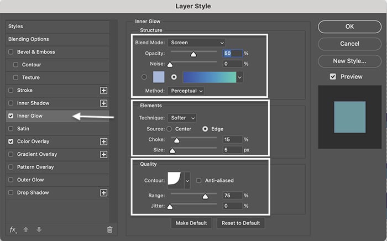Enable the Outer Glow checkbox
387x241 pixels.
[11, 180]
